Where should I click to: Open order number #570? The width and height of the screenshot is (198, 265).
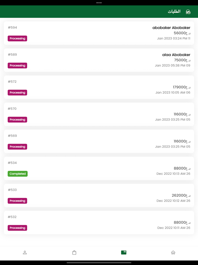click(99, 114)
